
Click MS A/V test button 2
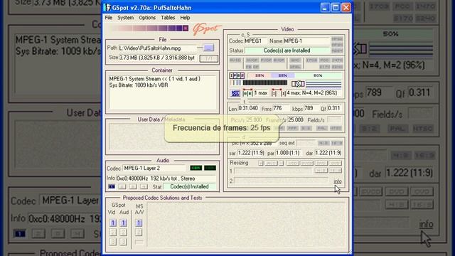[139, 233]
